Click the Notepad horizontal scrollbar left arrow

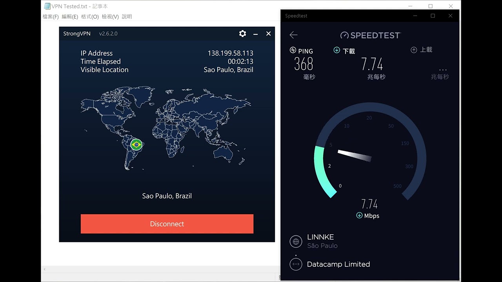[x=44, y=269]
